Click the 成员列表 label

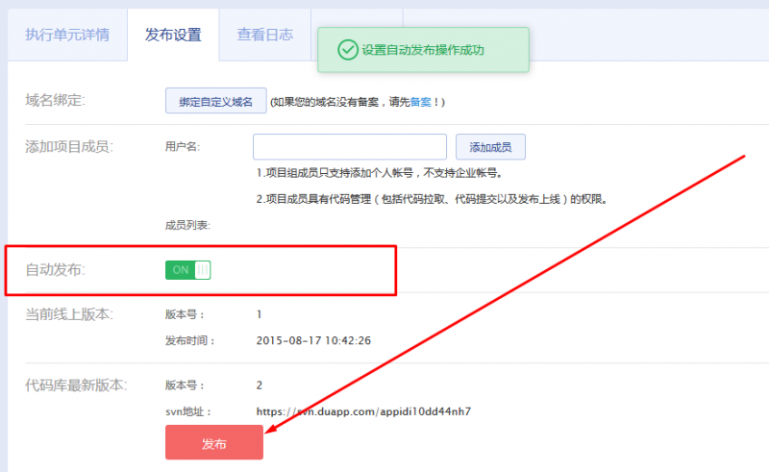[187, 226]
